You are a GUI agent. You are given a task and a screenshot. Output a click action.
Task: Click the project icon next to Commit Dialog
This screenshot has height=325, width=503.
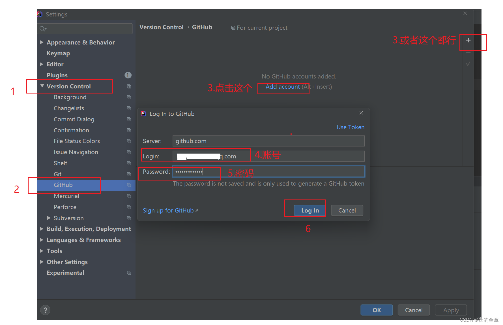[x=129, y=119]
